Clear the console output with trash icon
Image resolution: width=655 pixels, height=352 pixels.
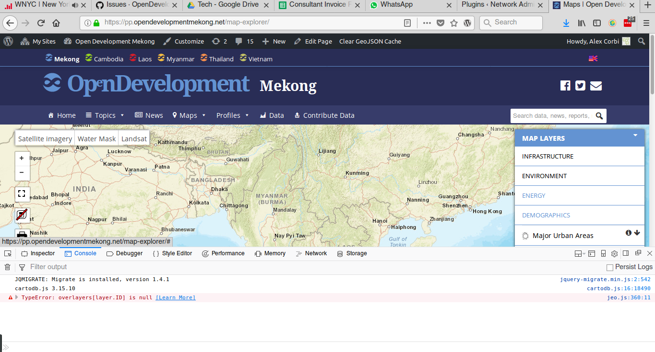click(8, 267)
